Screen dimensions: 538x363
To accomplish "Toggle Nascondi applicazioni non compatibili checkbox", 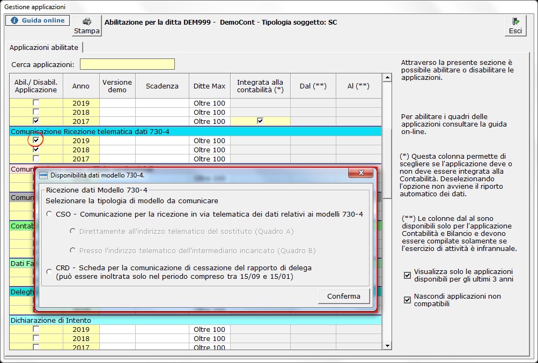I will click(x=407, y=300).
